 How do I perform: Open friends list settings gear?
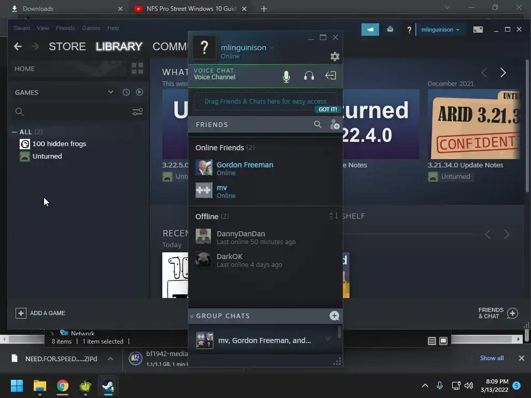[334, 56]
